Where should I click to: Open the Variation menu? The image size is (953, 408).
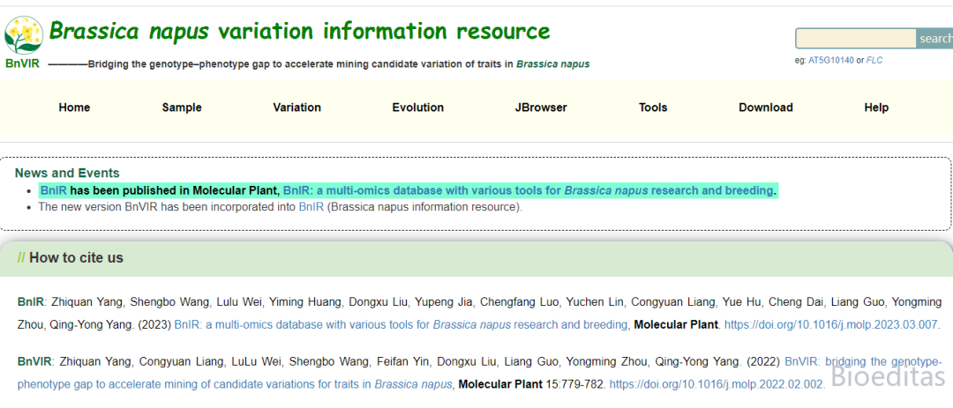pyautogui.click(x=297, y=108)
